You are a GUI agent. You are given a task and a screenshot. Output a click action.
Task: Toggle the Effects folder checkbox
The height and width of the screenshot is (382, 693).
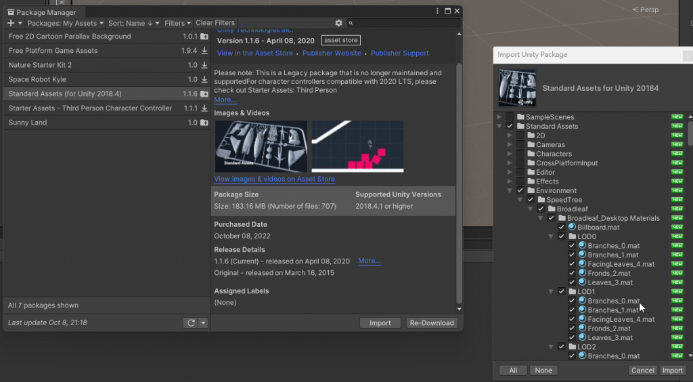point(520,182)
